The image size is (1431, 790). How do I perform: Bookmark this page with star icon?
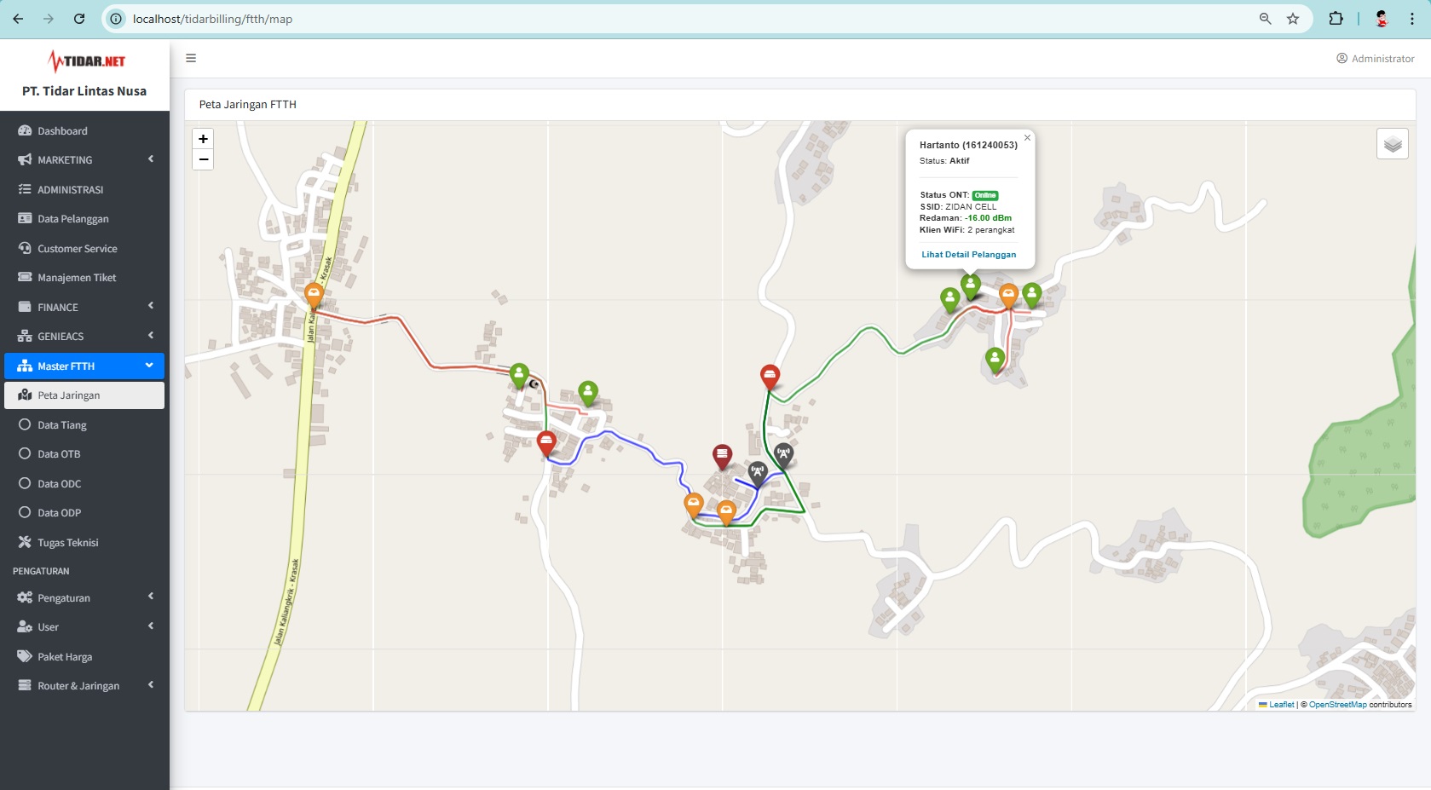[x=1293, y=19]
